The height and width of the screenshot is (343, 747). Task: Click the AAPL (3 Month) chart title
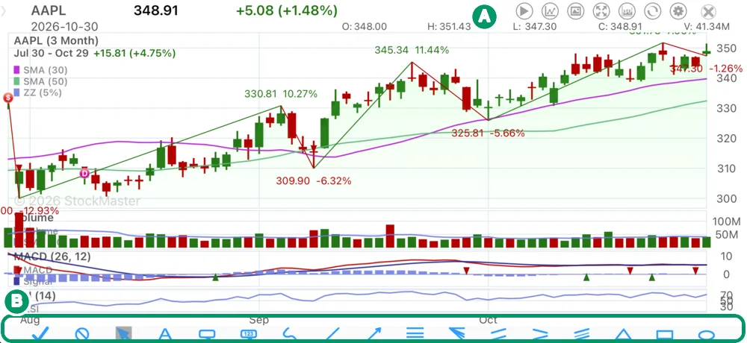(x=56, y=41)
